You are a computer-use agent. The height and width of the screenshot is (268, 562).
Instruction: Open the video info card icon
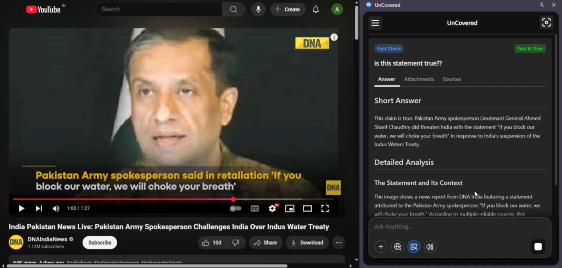pos(334,37)
